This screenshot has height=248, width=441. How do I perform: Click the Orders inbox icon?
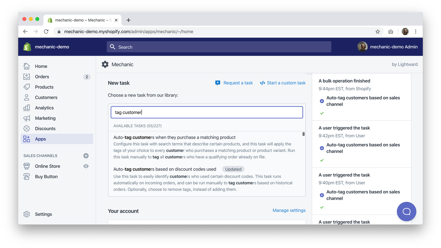tap(27, 77)
